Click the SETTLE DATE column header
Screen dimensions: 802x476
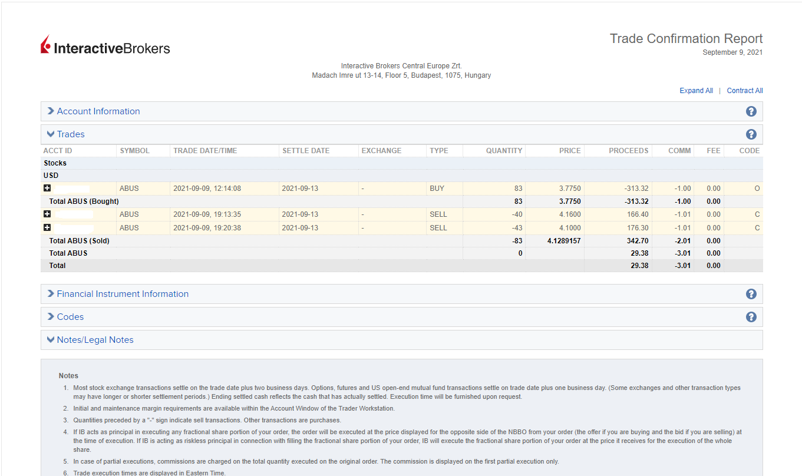pos(306,151)
